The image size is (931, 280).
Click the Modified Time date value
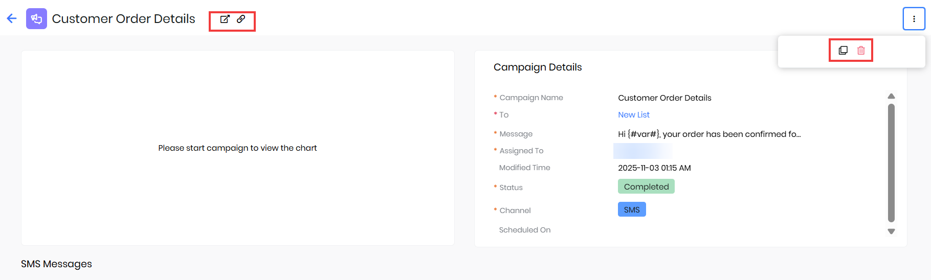(654, 168)
